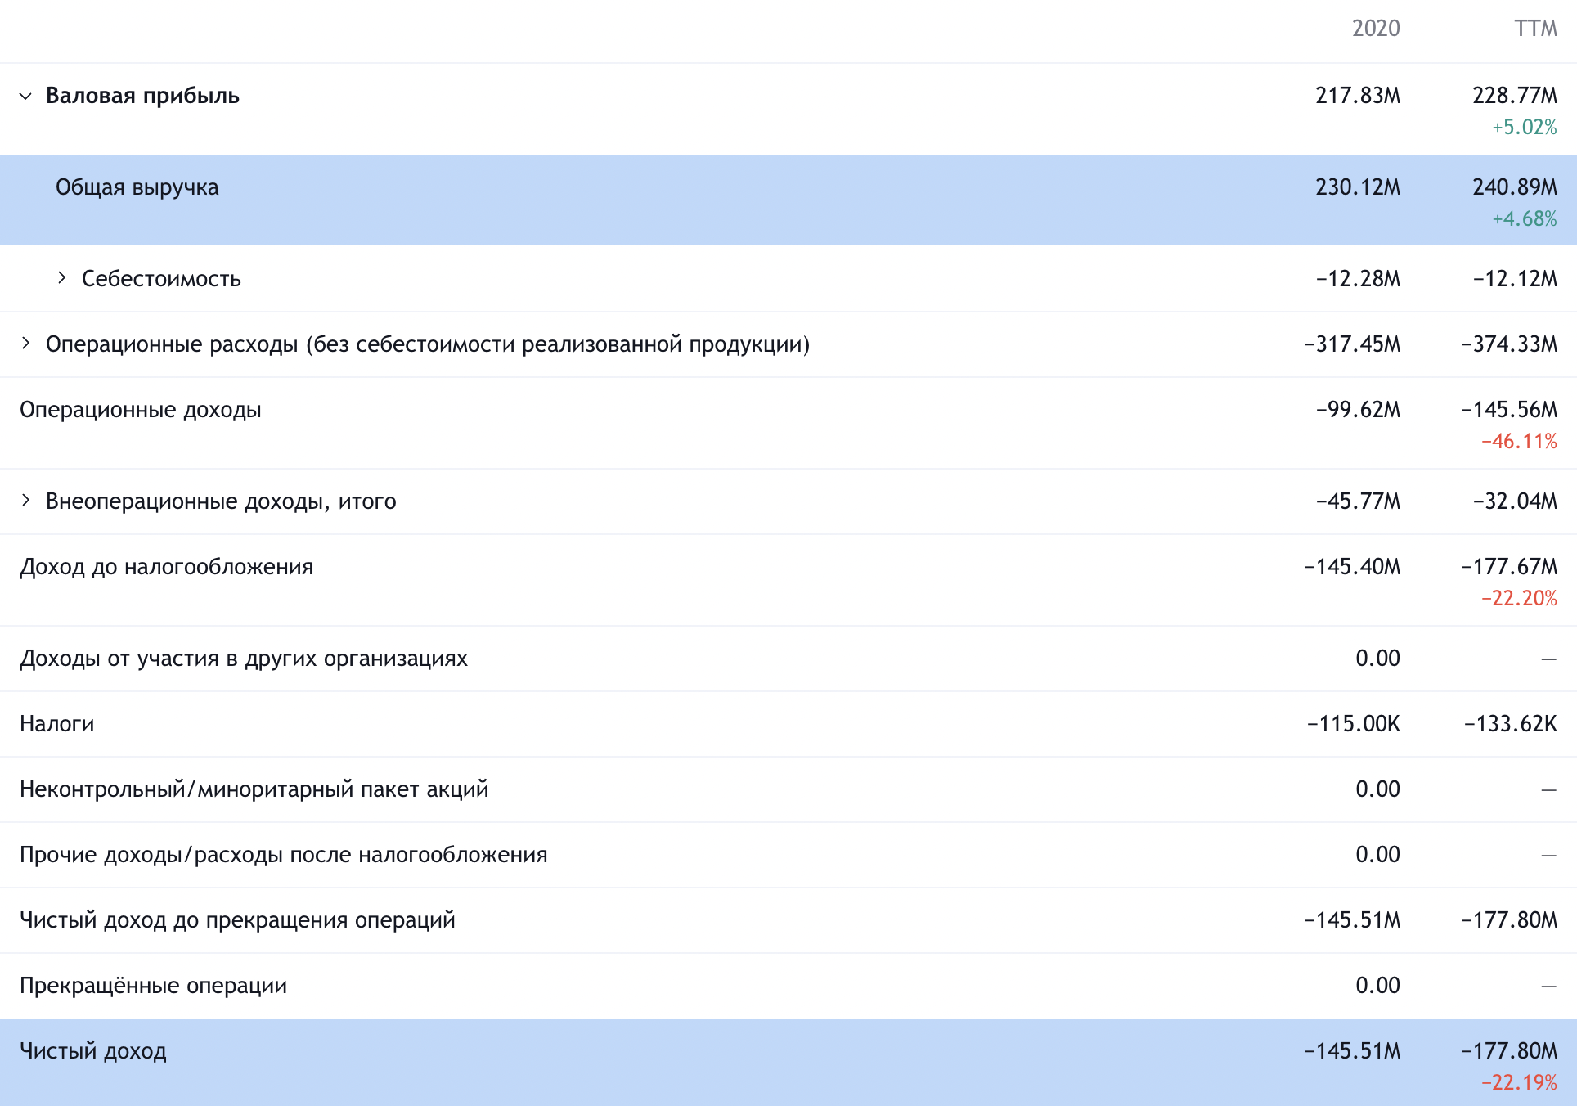Image resolution: width=1577 pixels, height=1106 pixels.
Task: Click Неконтрольный/миноритарный пакет акций label
Action: (x=254, y=789)
